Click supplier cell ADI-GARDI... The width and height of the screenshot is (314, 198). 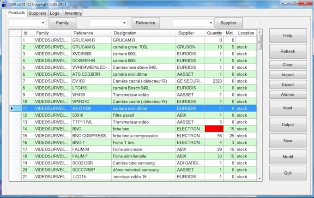pyautogui.click(x=190, y=163)
